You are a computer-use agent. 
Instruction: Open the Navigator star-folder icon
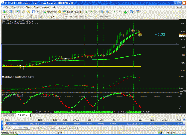pos(28,12)
